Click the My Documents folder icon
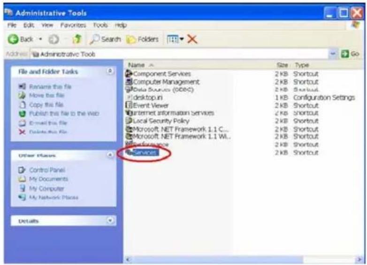This screenshot has width=367, height=265. tap(22, 179)
